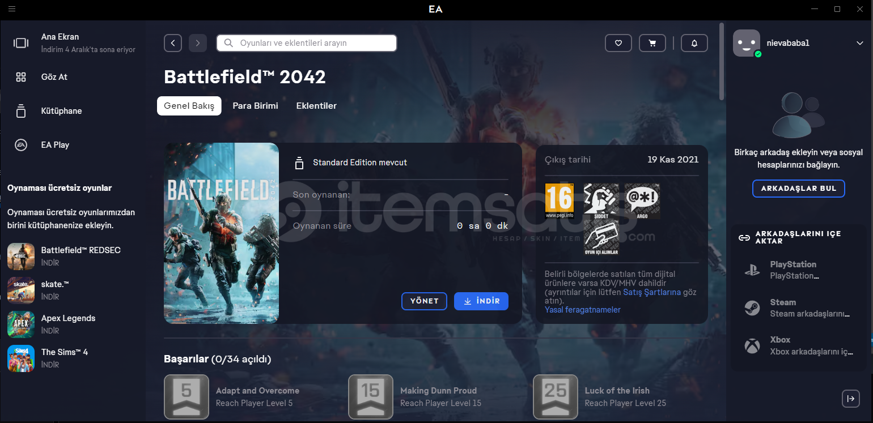The height and width of the screenshot is (423, 873).
Task: Open wishlist heart button
Action: (x=618, y=43)
